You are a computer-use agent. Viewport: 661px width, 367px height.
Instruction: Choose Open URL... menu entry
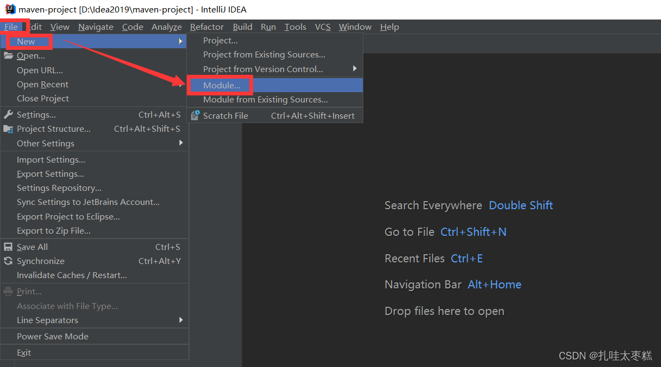tap(94, 70)
